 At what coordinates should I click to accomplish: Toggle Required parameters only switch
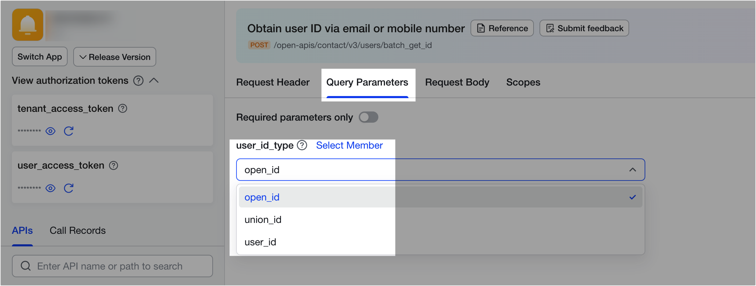(x=369, y=117)
